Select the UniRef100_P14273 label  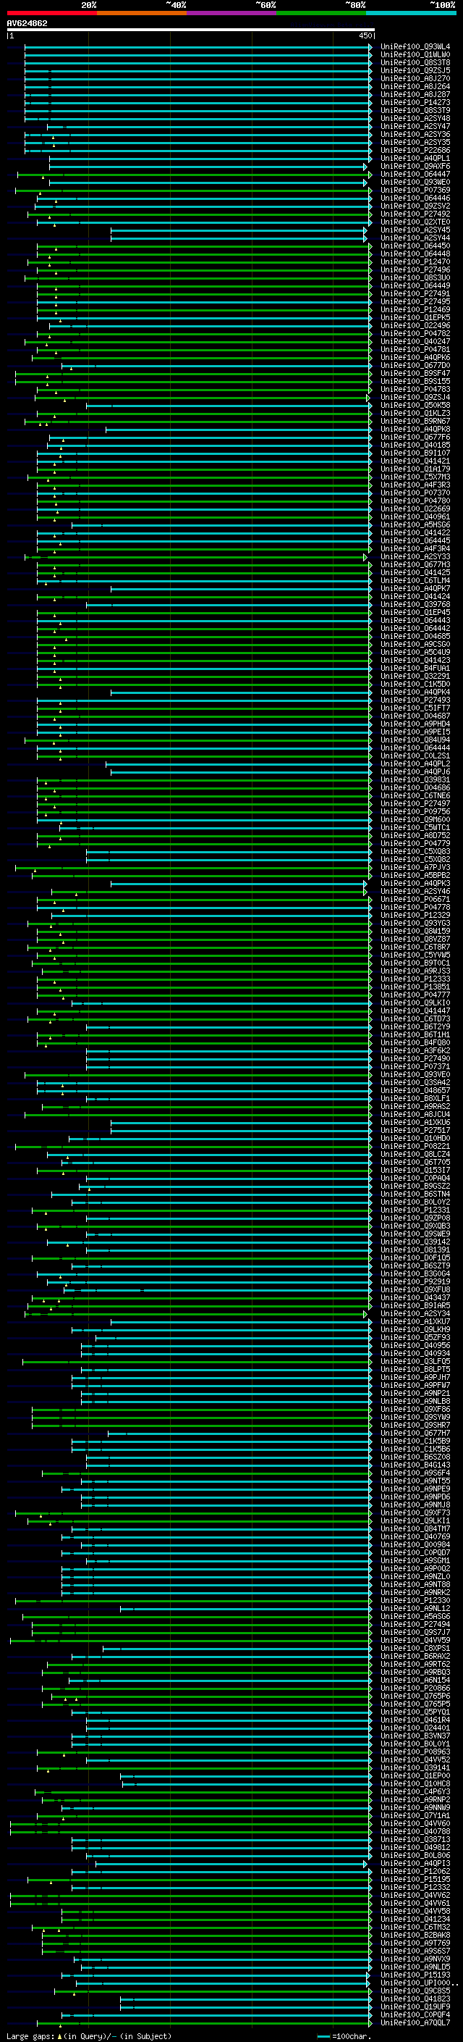(x=415, y=102)
